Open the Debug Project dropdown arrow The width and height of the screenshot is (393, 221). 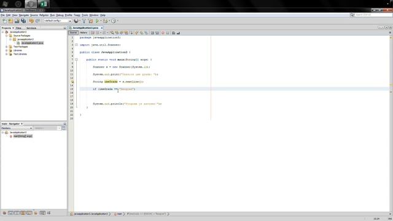109,21
